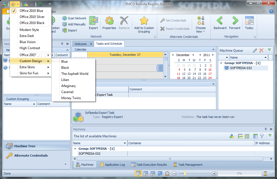Screen dimensions: 277x179
Task: Click zoom in plus button
Action: (214, 173)
